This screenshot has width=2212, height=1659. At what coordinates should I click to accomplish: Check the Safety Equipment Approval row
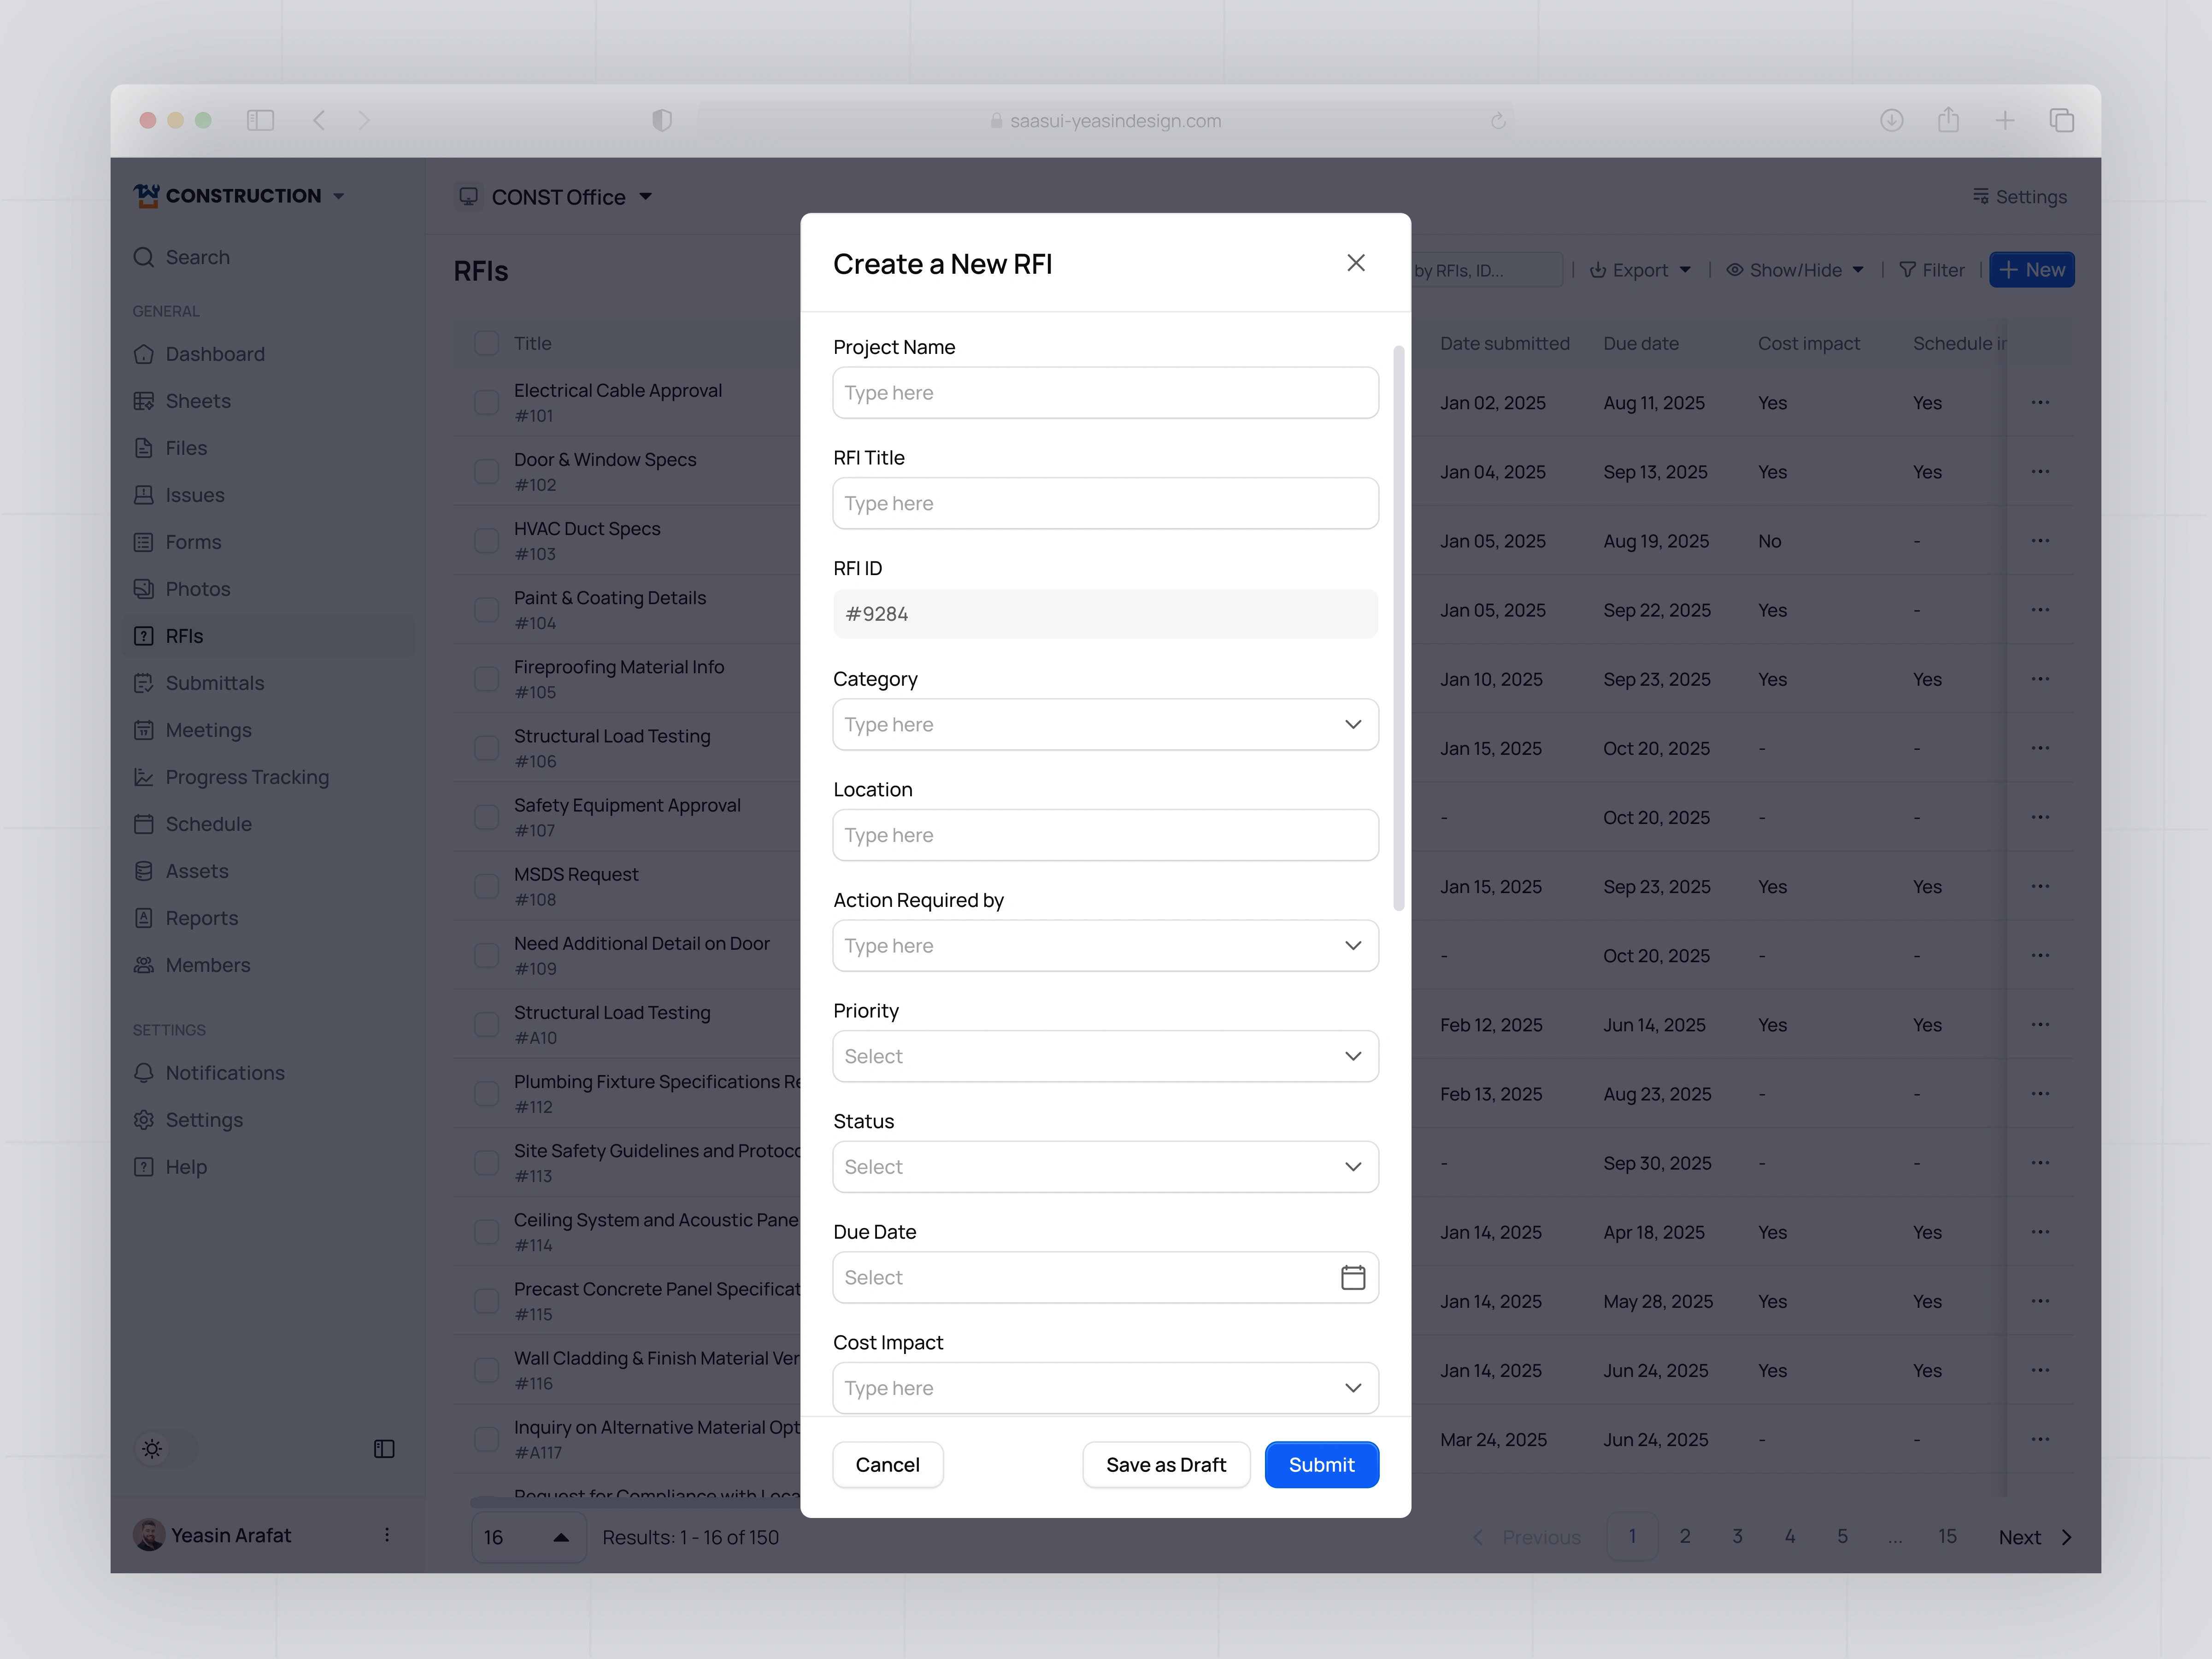coord(486,817)
